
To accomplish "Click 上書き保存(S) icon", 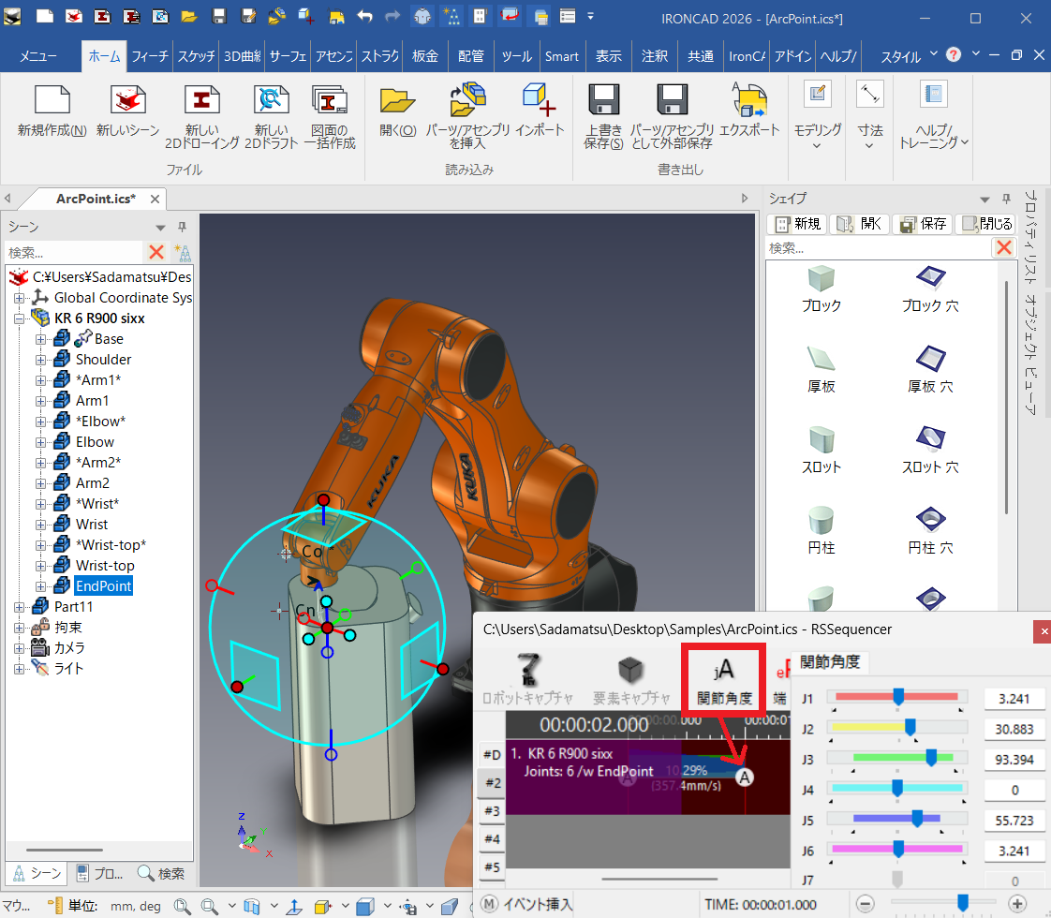I will point(604,100).
